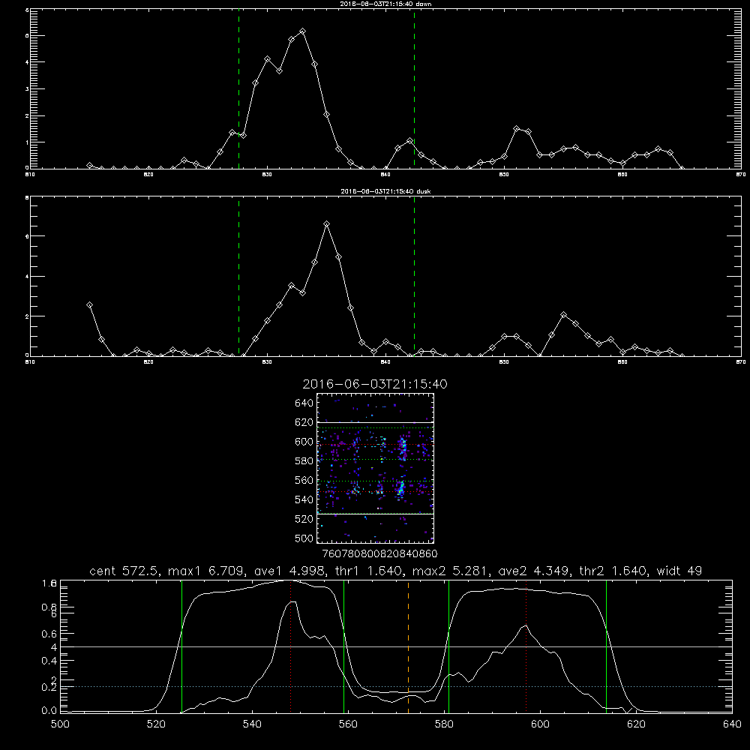The width and height of the screenshot is (750, 750).
Task: Click the dusk plot title text
Action: [x=385, y=191]
